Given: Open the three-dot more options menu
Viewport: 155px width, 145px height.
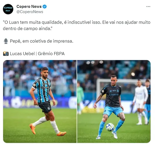Looking at the screenshot, I should coord(148,7).
